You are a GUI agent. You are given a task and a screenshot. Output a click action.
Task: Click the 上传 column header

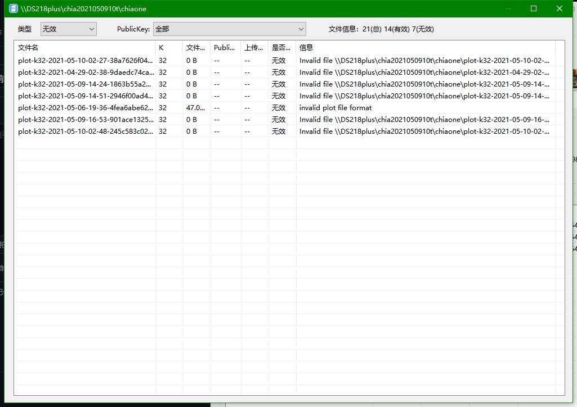[x=254, y=47]
